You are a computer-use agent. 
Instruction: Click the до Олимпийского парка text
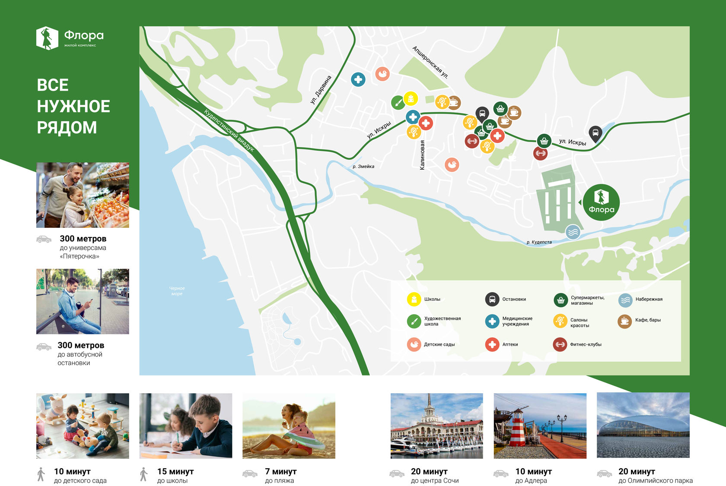pyautogui.click(x=656, y=480)
